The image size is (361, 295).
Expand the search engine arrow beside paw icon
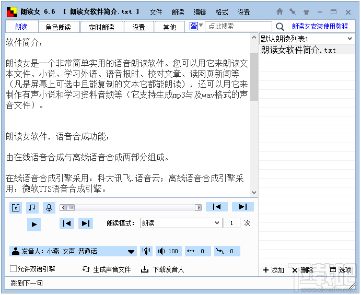(x=201, y=25)
